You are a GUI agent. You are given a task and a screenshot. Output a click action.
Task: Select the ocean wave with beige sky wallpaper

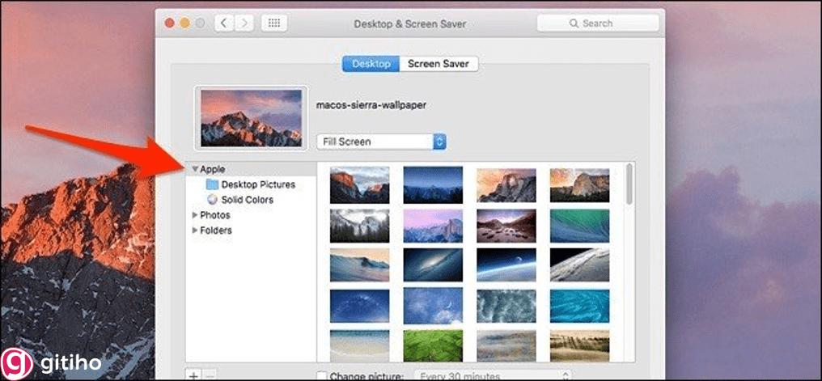click(359, 265)
